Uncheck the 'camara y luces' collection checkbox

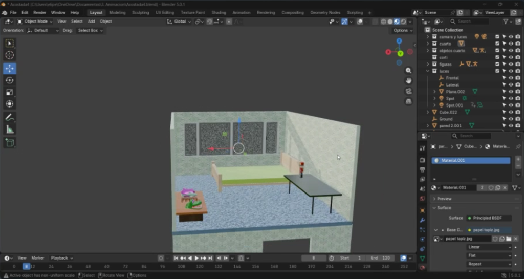pos(497,37)
